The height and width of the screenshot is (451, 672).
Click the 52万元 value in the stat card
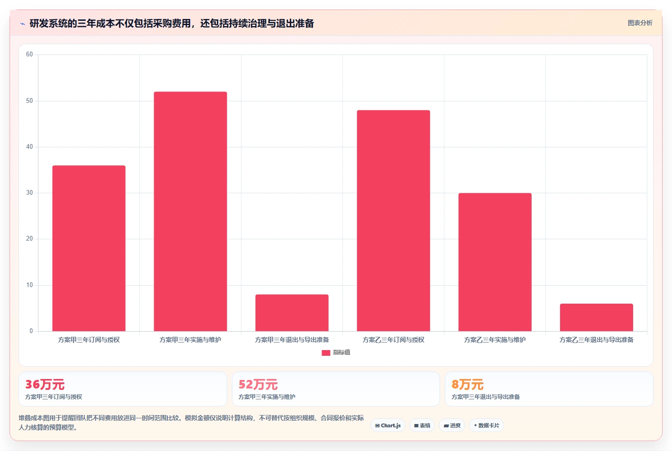coord(258,384)
